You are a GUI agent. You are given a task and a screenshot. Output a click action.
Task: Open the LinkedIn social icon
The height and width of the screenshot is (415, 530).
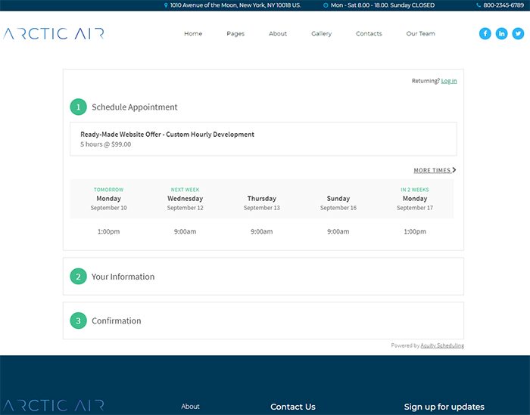coord(501,33)
